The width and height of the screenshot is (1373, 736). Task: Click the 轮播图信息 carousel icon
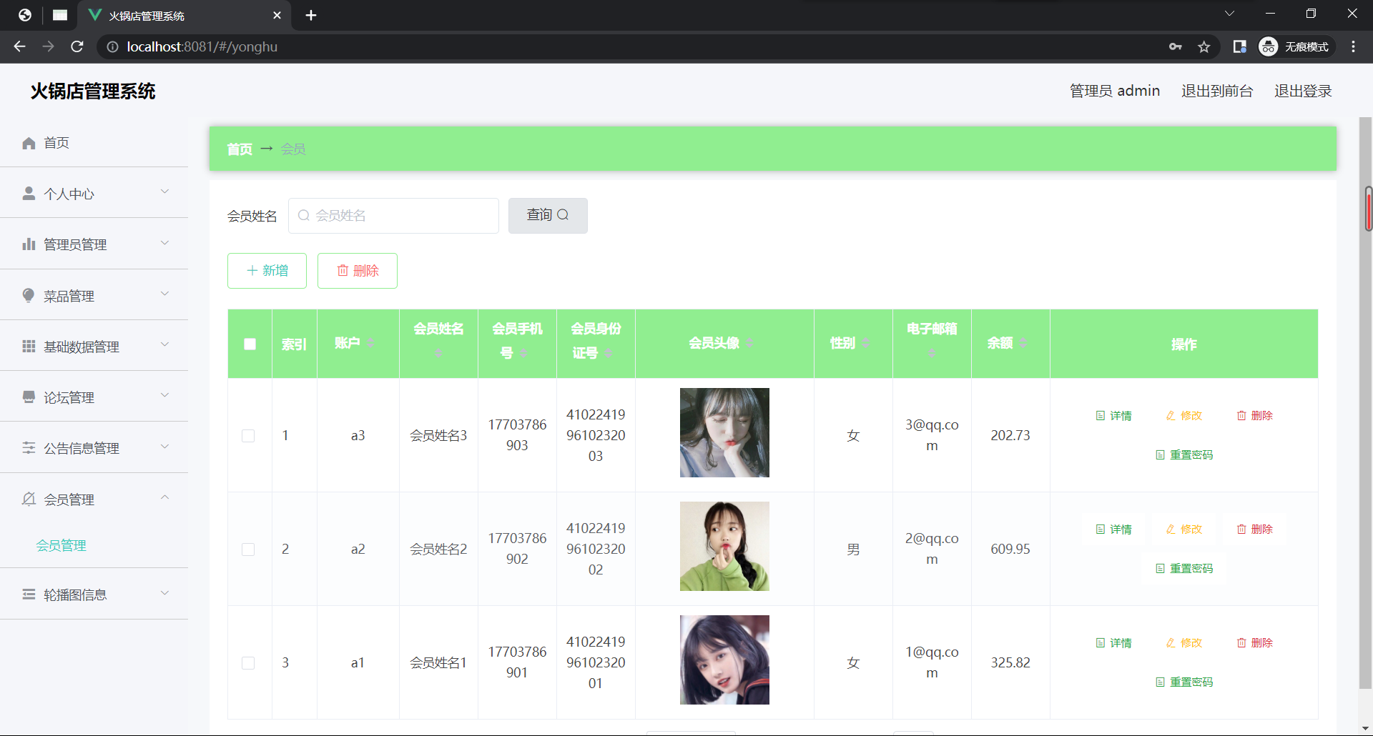28,594
